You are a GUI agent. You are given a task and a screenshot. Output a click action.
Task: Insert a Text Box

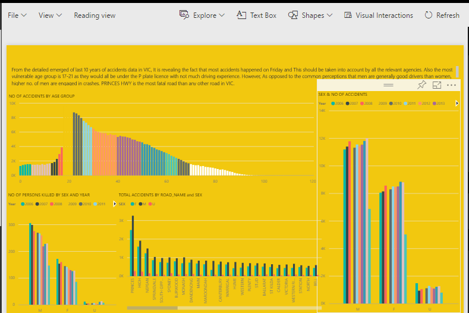(x=257, y=15)
